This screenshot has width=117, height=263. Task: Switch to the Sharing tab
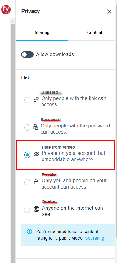[42, 32]
